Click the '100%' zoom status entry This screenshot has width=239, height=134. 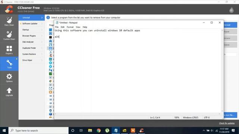[177, 118]
